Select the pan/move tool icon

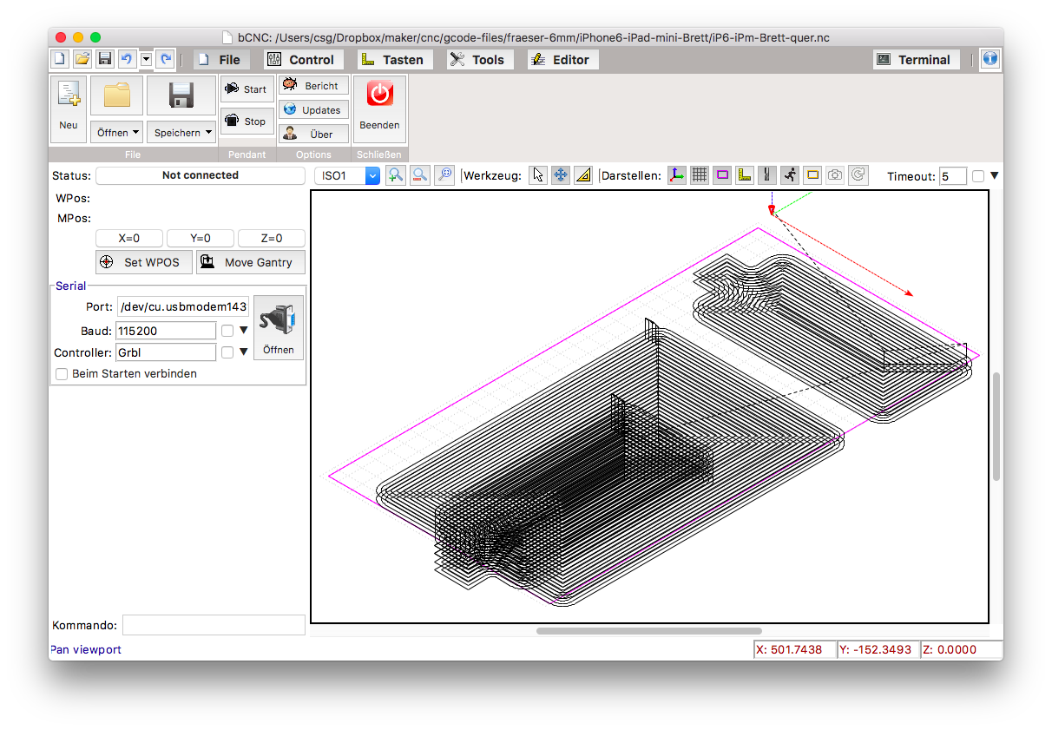click(561, 175)
